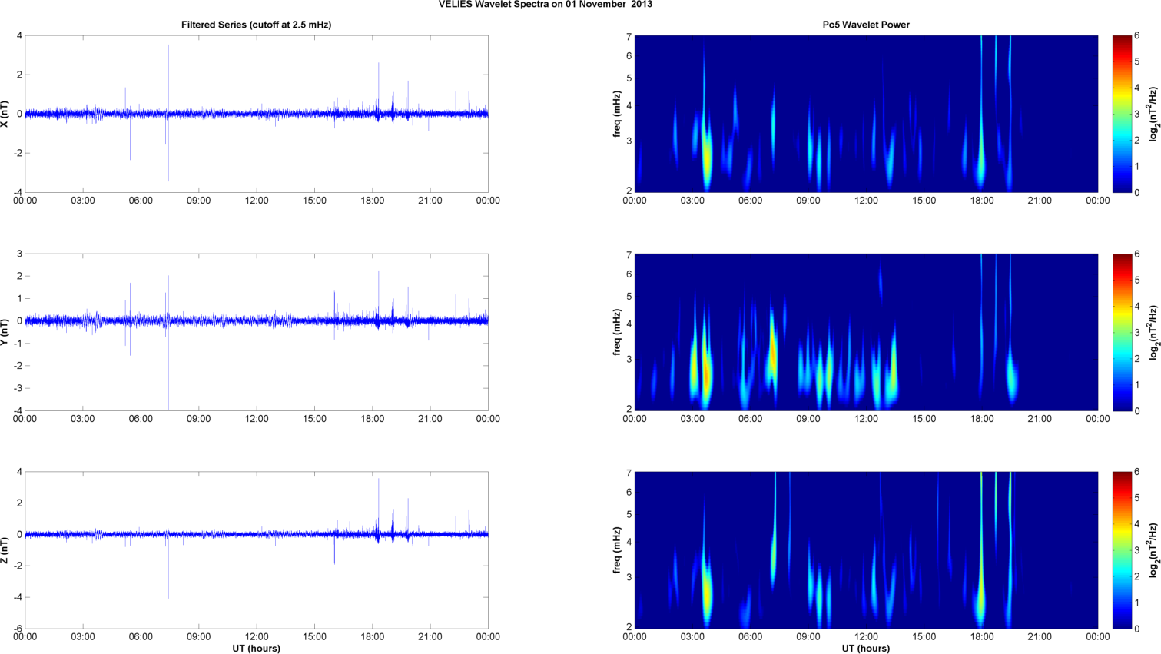This screenshot has width=1161, height=654.
Task: Click the 'Z (nT)' axis label
Action: tap(5, 550)
